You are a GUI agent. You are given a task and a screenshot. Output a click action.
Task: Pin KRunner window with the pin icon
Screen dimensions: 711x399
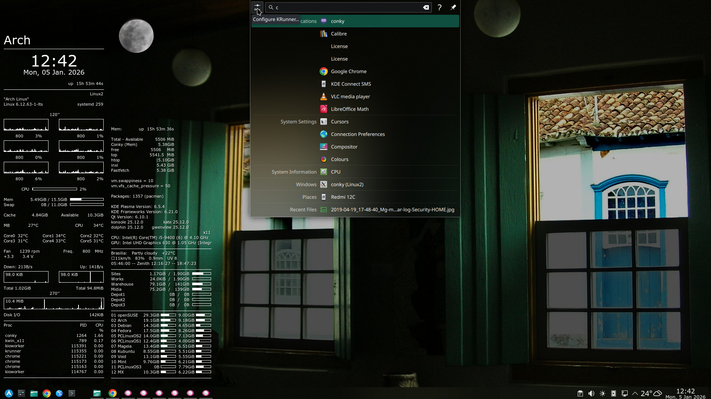[453, 7]
